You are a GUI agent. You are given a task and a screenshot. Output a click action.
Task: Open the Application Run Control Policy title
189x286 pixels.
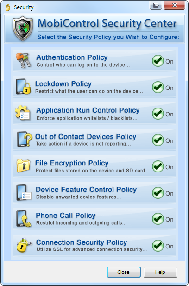click(x=88, y=110)
